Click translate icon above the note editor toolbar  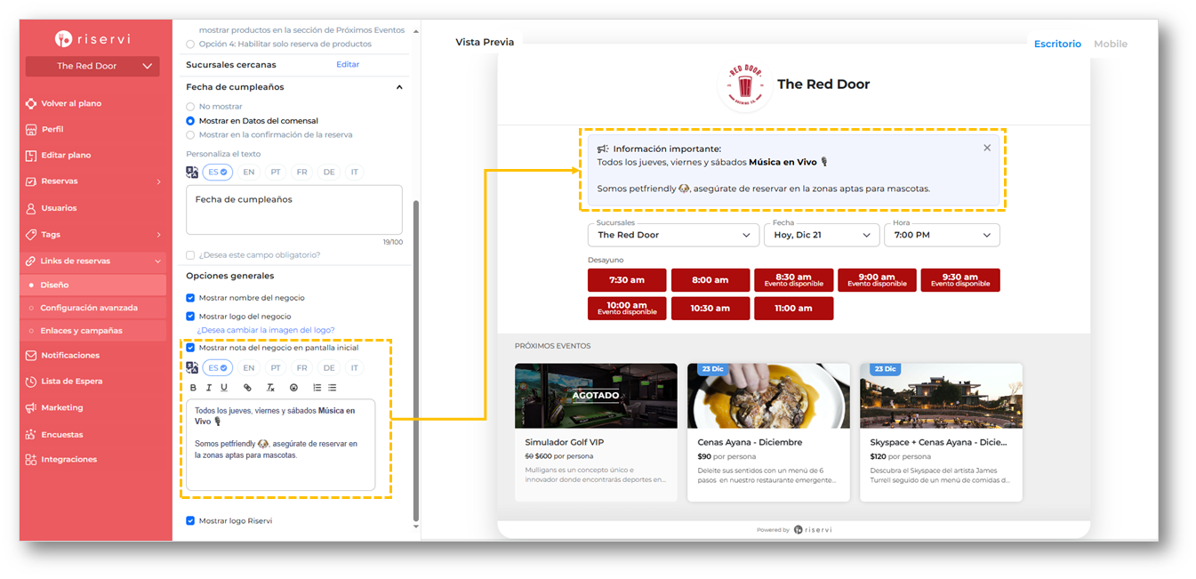click(x=192, y=367)
